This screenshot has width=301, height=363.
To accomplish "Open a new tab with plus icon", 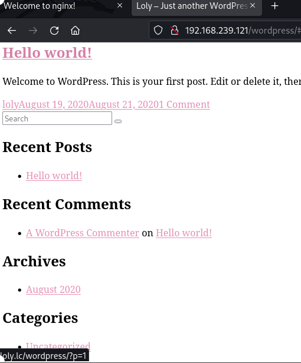I will click(x=275, y=6).
